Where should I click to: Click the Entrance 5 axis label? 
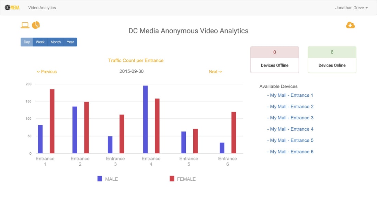[189, 162]
